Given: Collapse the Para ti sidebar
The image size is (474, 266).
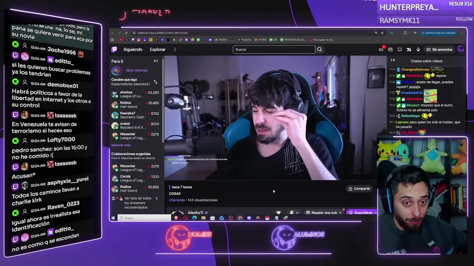Looking at the screenshot, I should point(156,61).
